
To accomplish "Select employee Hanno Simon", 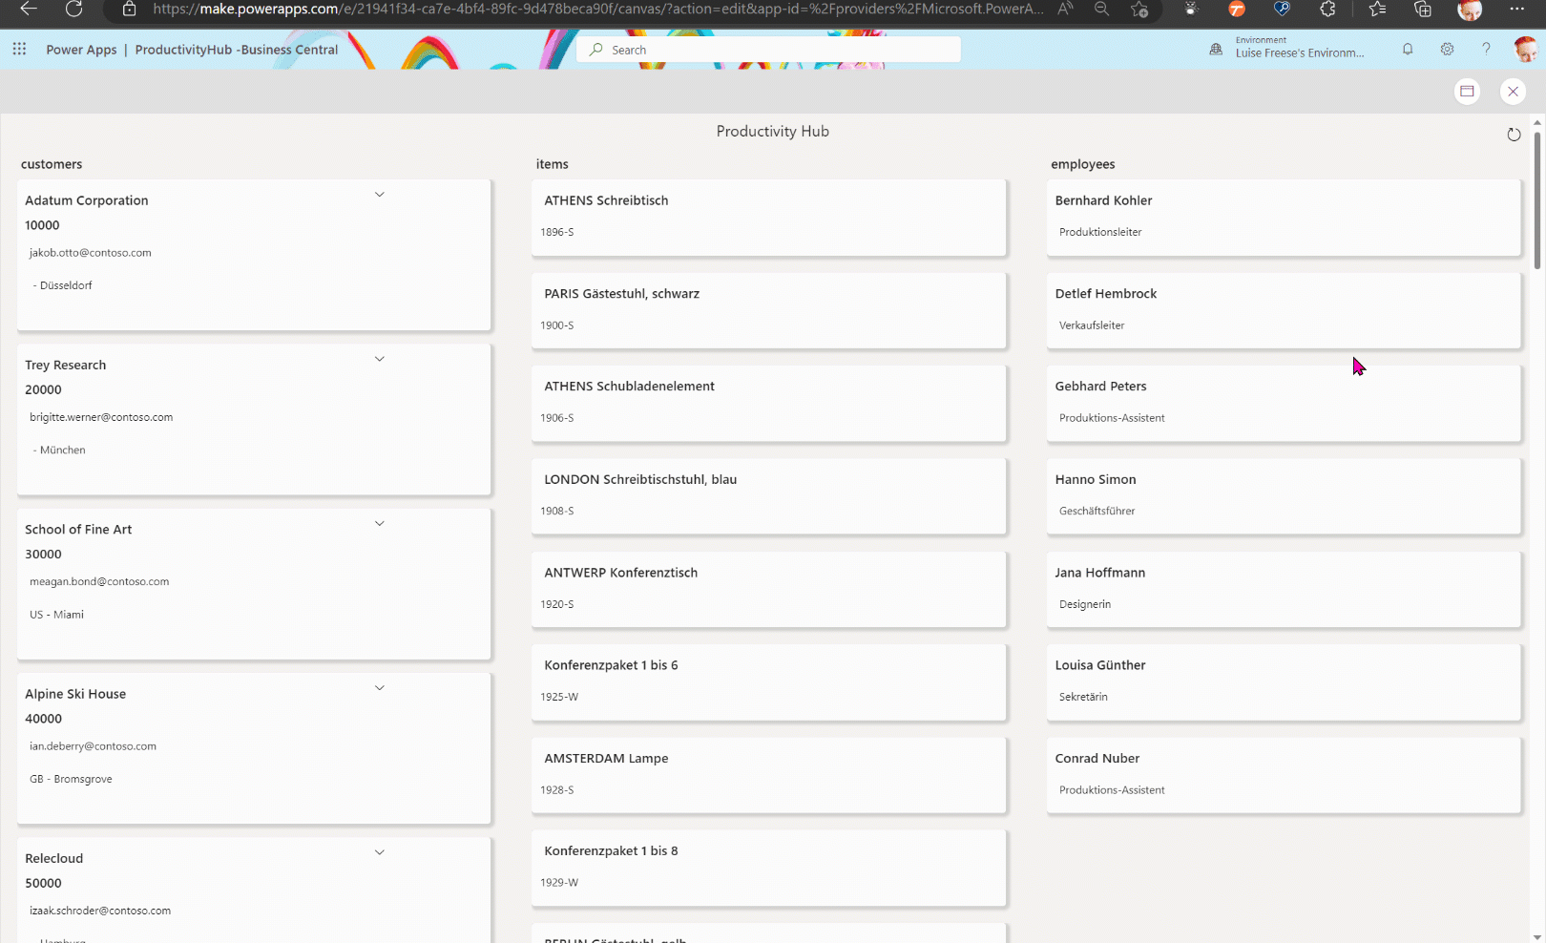I will click(x=1284, y=496).
